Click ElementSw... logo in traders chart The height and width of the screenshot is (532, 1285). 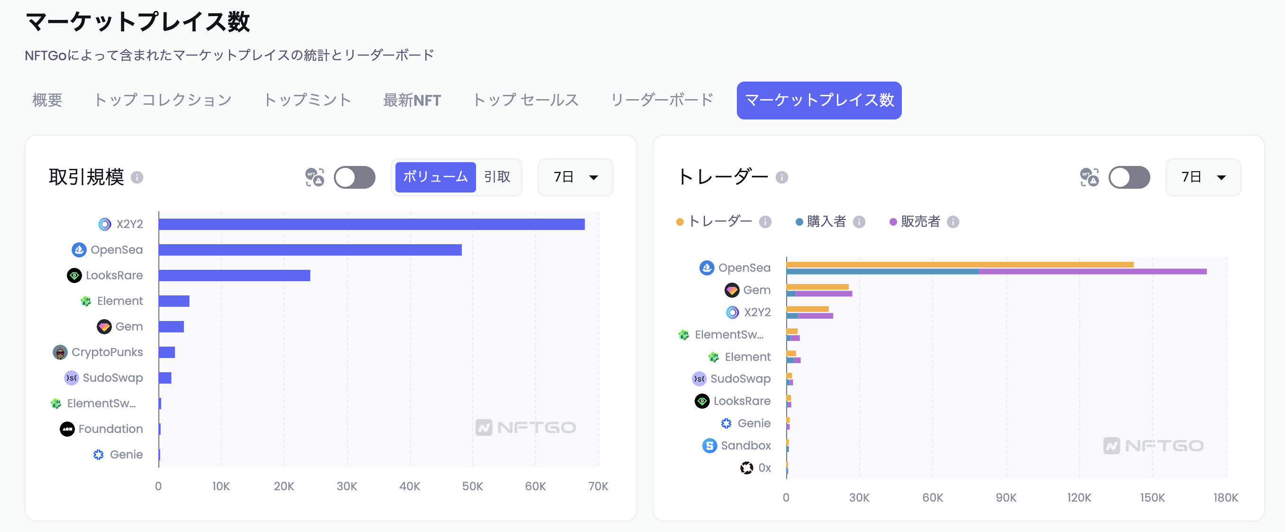click(x=683, y=335)
